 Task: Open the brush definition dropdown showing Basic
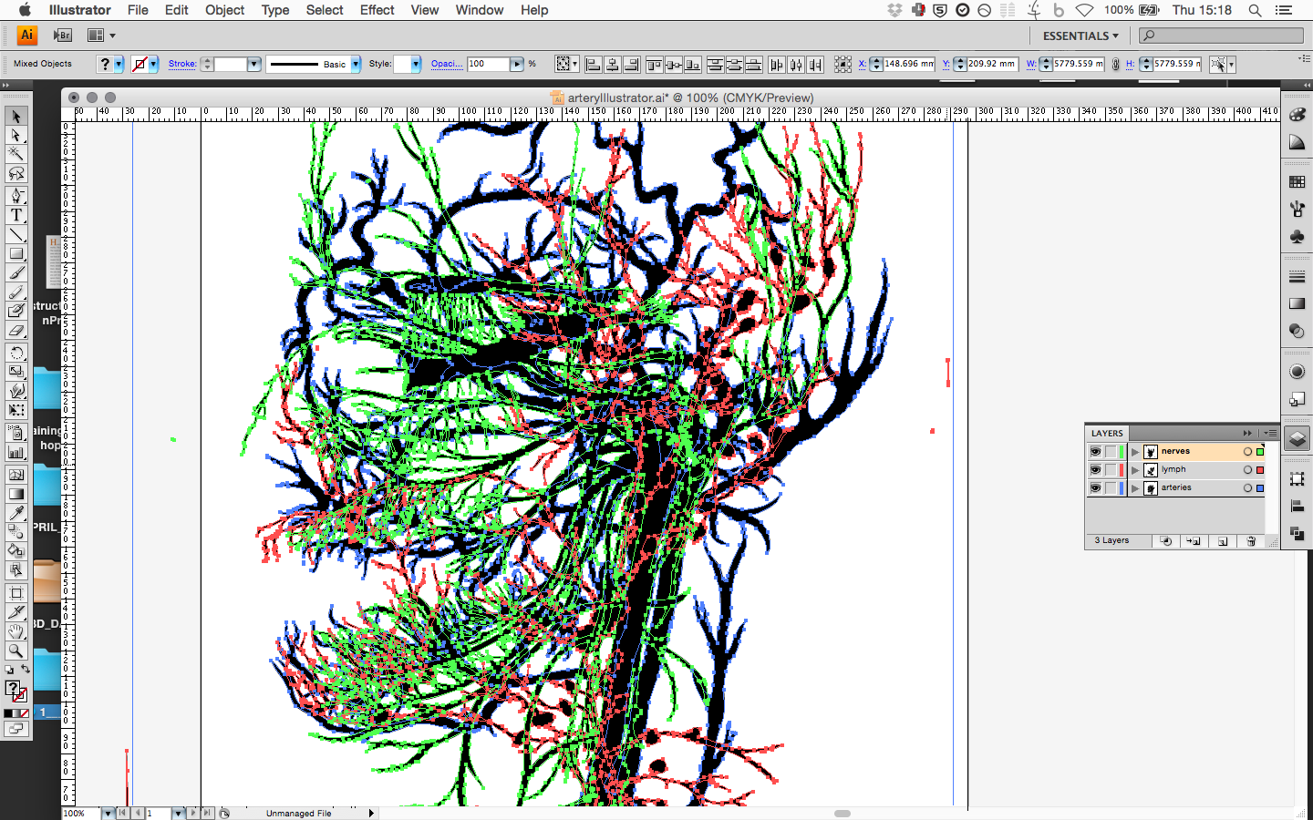coord(356,64)
